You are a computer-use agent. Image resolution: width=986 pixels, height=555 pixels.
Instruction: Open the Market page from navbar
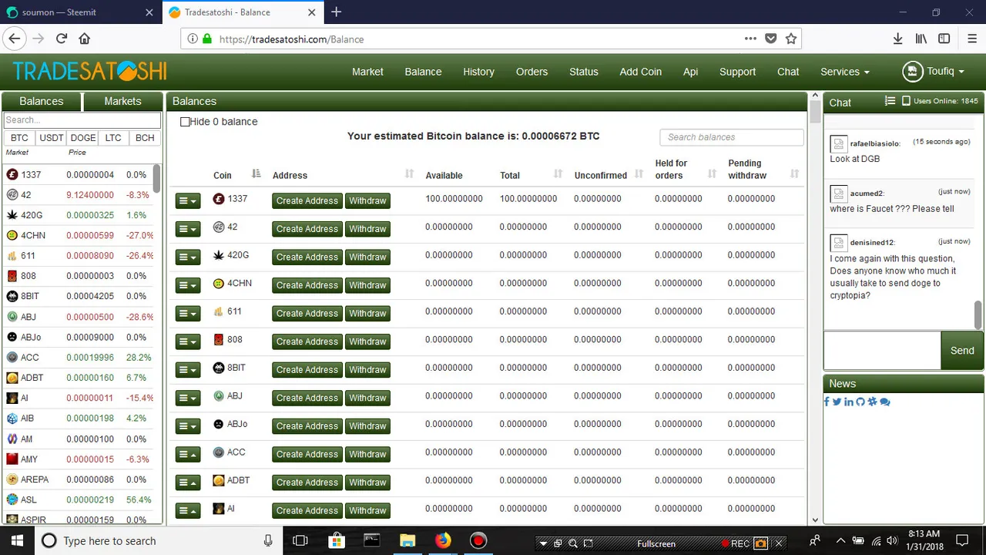tap(367, 72)
